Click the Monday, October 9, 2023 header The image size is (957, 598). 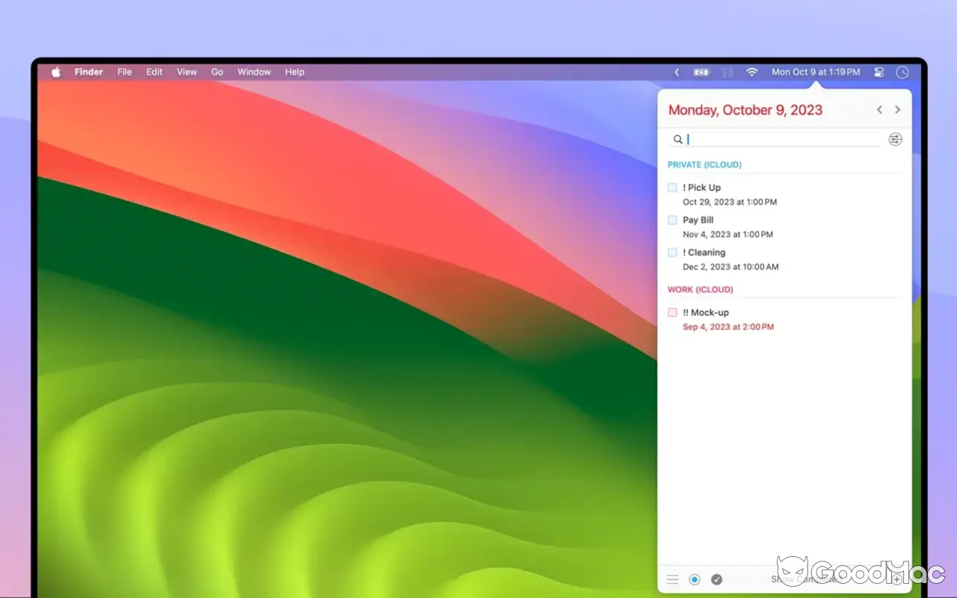click(x=745, y=109)
